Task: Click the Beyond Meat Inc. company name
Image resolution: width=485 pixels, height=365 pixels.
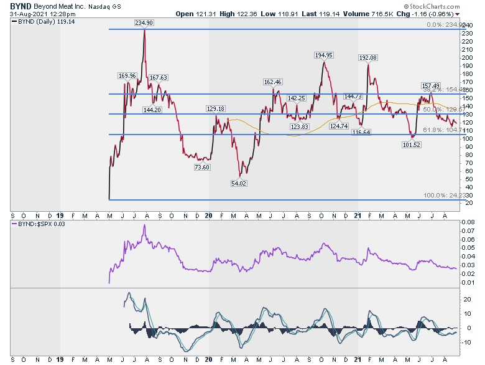Action: 59,6
